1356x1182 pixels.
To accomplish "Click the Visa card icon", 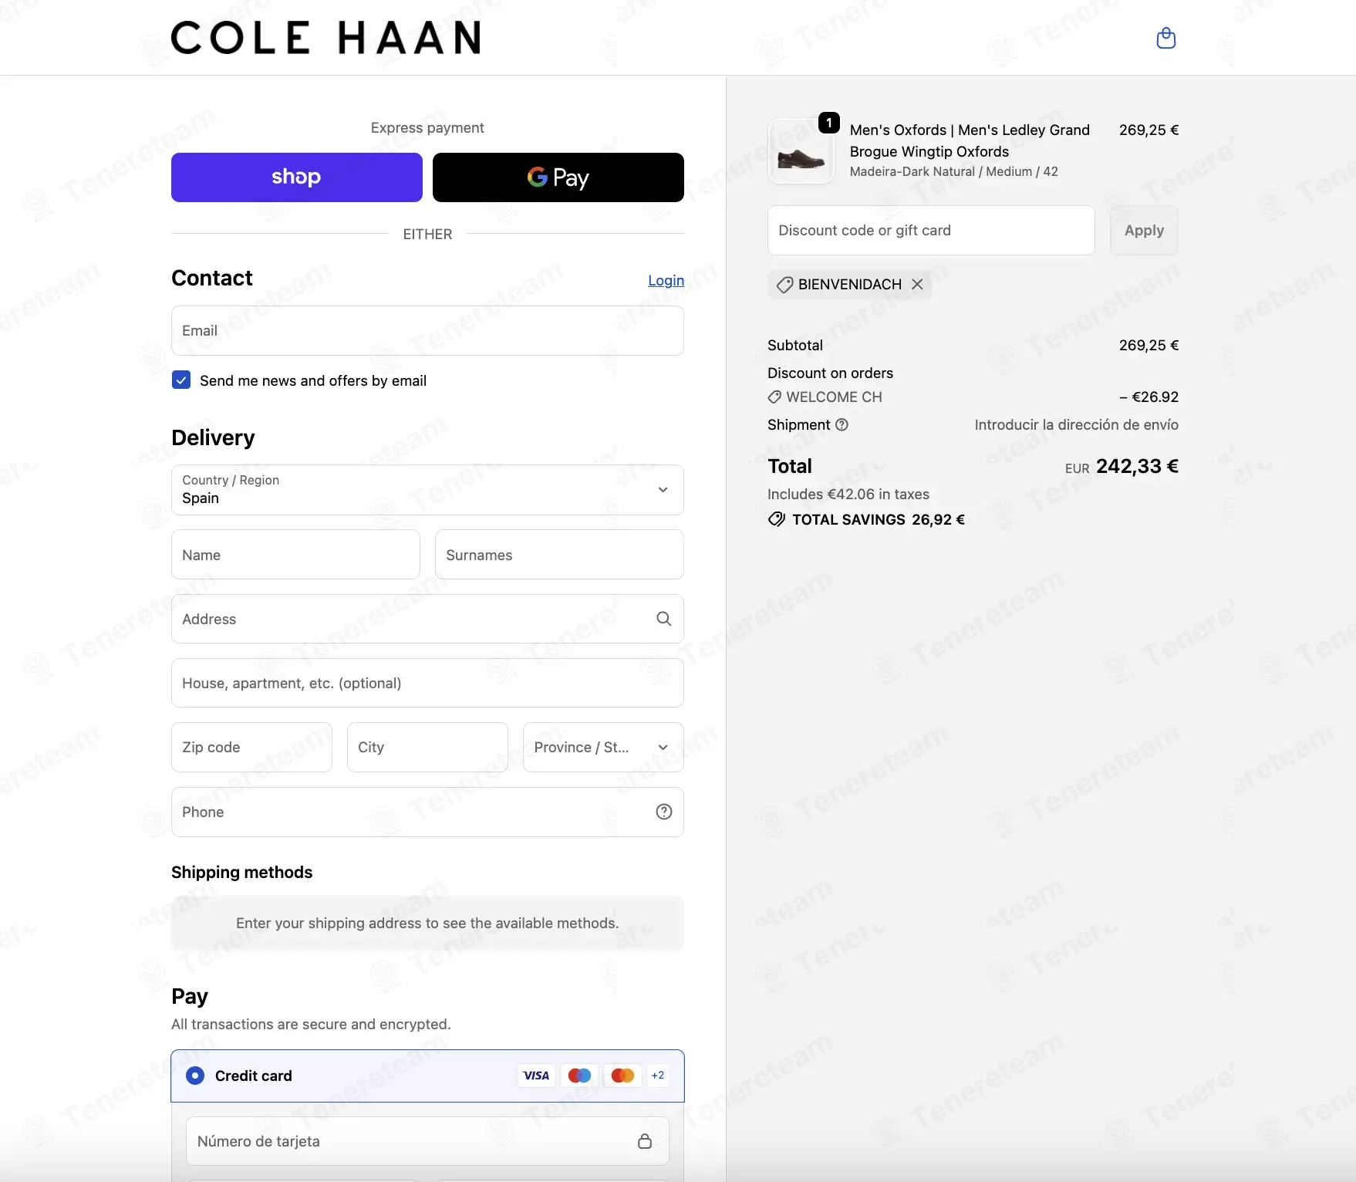I will [536, 1076].
